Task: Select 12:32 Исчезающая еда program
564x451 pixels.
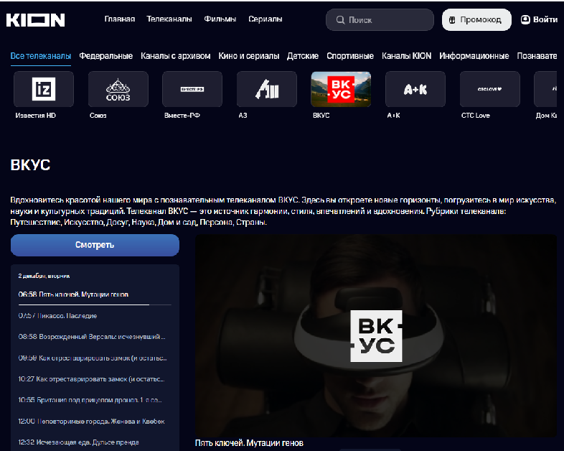Action: [78, 442]
